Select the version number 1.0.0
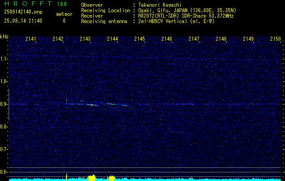The width and height of the screenshot is (285, 181). (x=62, y=4)
